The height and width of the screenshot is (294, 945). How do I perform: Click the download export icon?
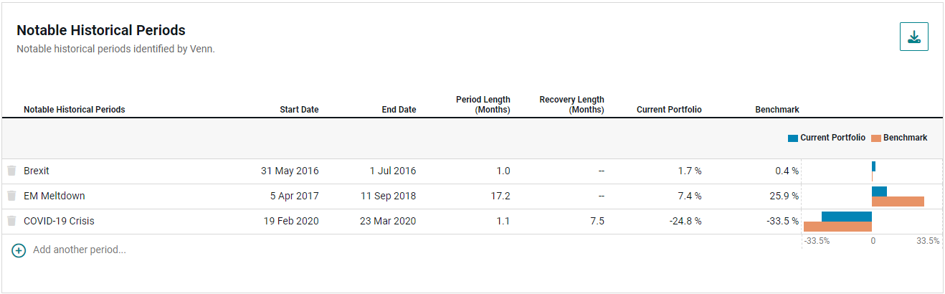[913, 37]
